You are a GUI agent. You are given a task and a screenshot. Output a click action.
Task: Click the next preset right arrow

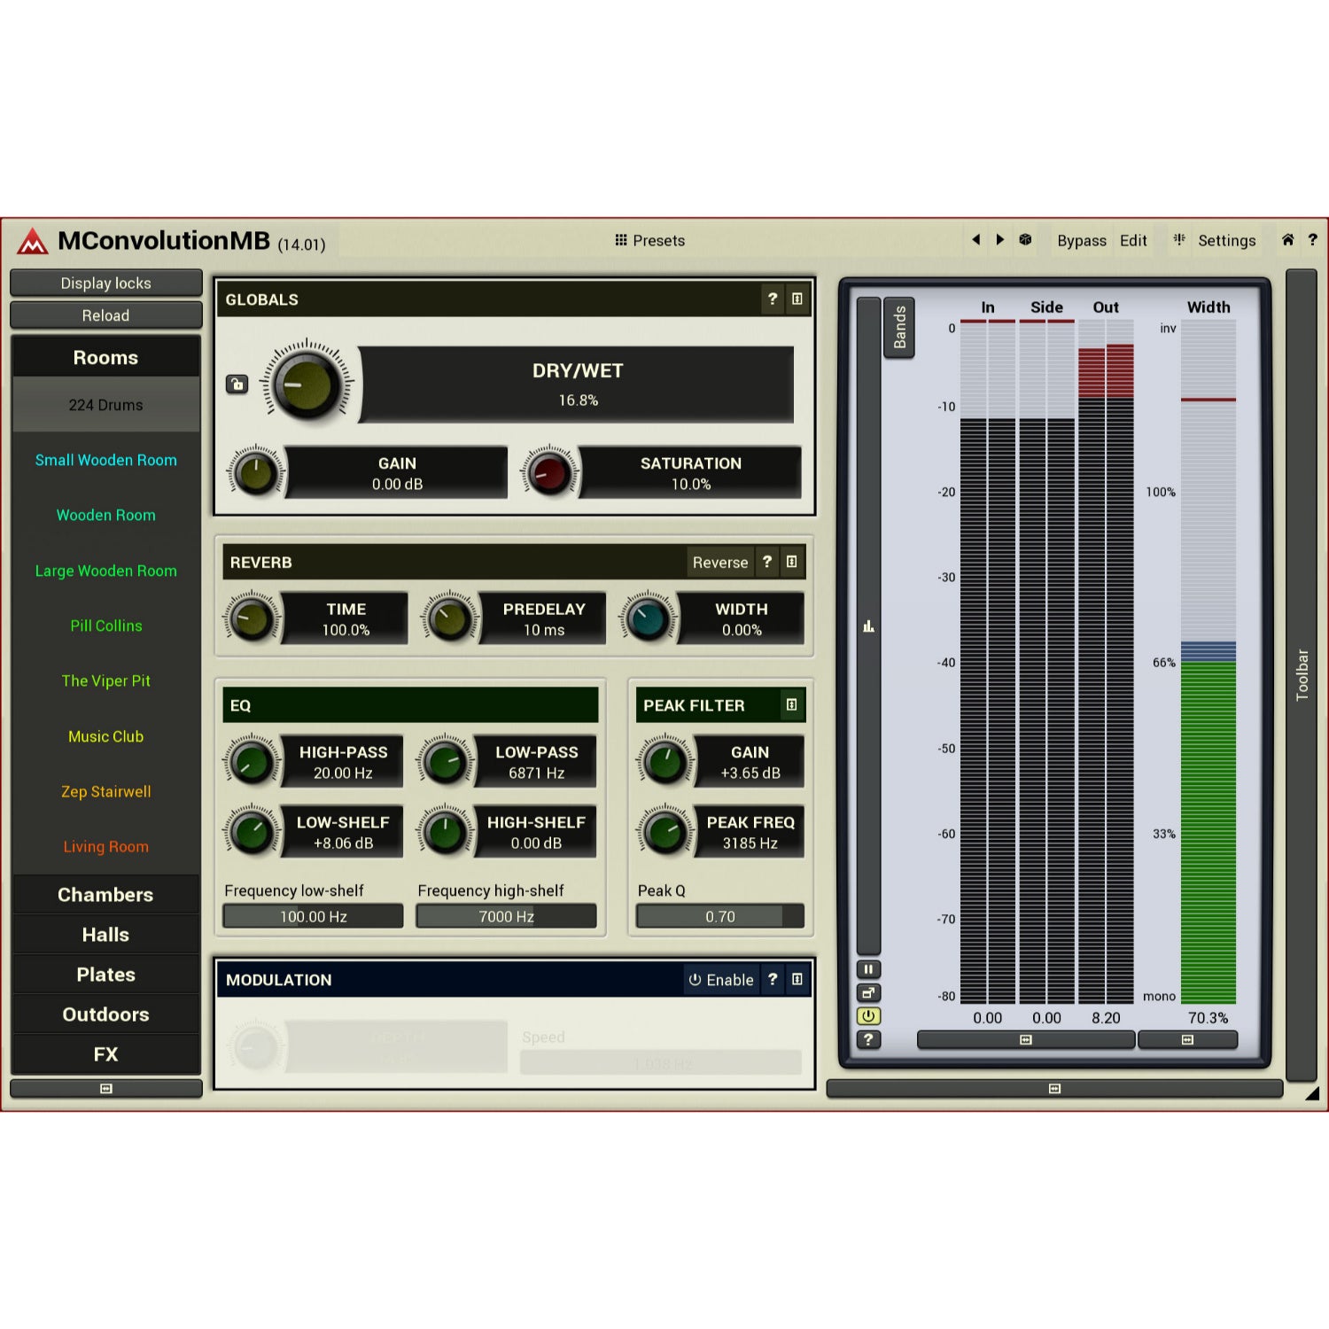point(1000,239)
